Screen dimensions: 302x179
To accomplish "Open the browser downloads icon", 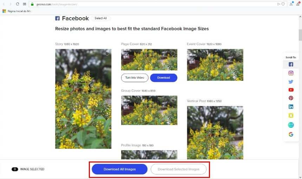I will pos(291,4).
